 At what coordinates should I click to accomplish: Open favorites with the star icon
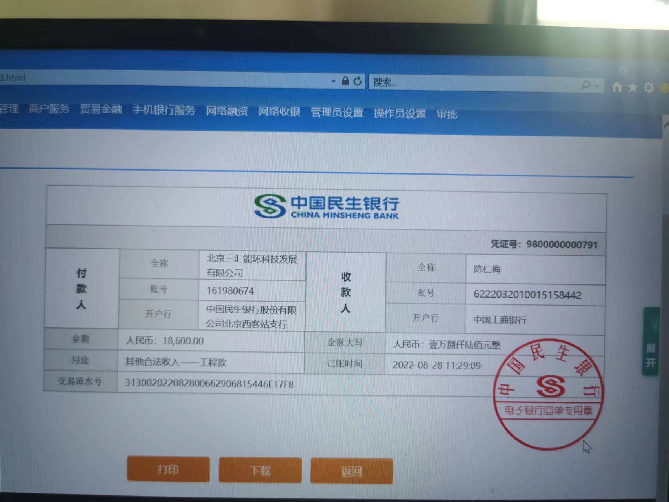[x=633, y=87]
